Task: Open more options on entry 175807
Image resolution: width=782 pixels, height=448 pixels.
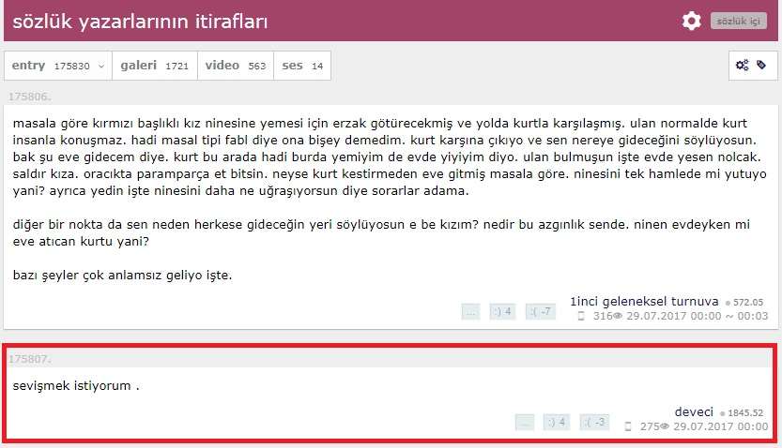Action: [524, 422]
